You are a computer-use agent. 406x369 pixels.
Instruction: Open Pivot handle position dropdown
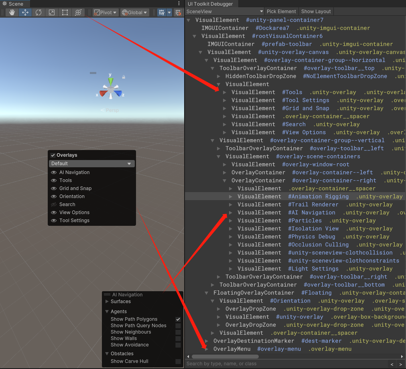pos(105,12)
